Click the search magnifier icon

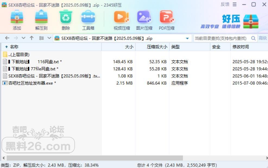click(253, 38)
